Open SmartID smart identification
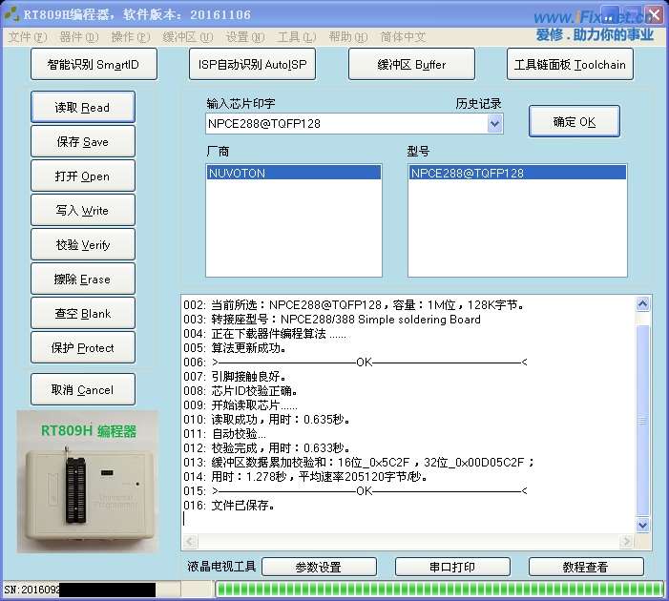 (x=93, y=65)
